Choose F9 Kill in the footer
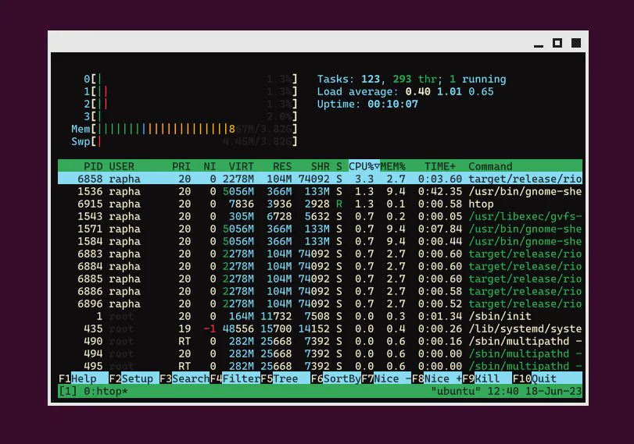The image size is (634, 444). coord(481,378)
